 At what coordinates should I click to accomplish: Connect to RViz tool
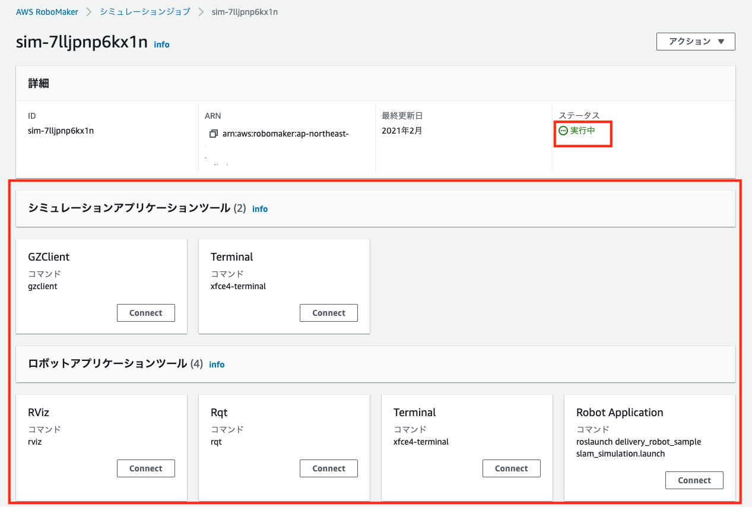click(x=146, y=468)
